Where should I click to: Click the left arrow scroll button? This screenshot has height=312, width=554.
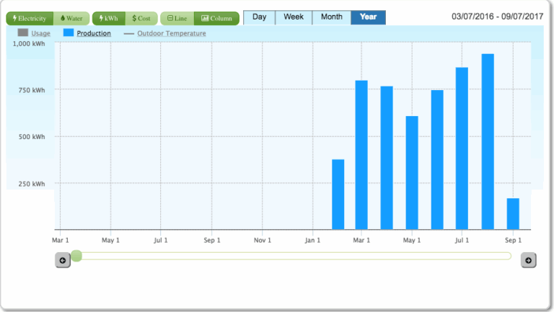(63, 260)
